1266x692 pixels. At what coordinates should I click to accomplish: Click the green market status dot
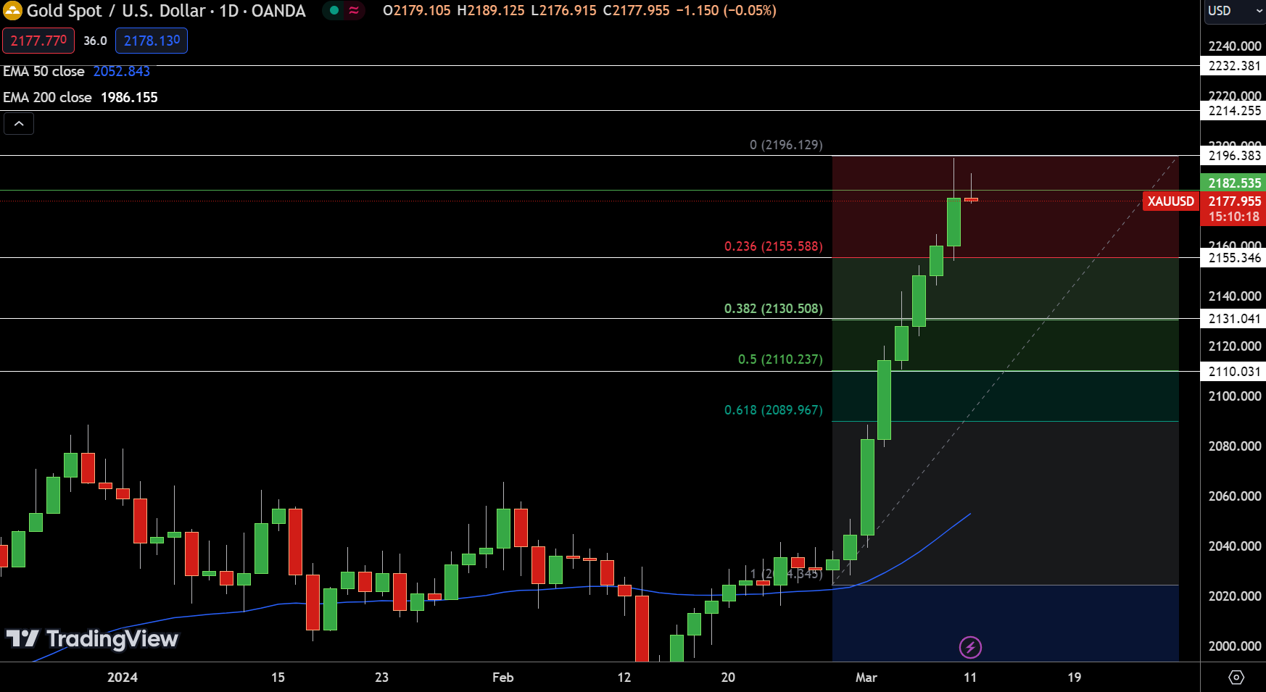click(x=334, y=11)
